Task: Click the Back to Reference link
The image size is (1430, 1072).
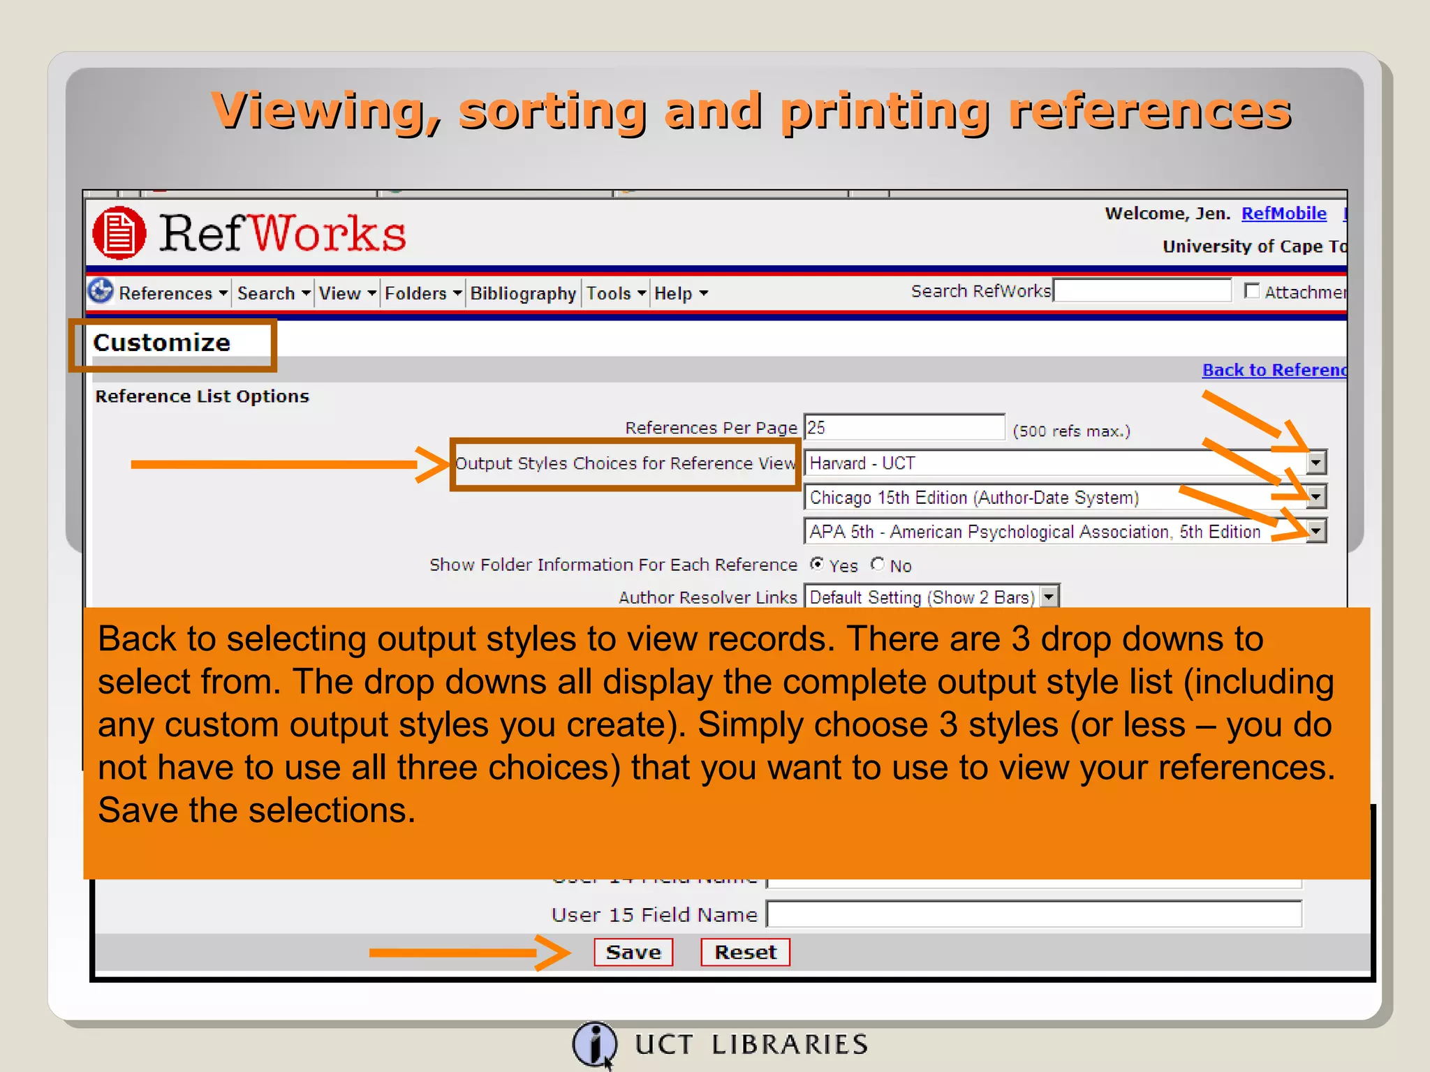Action: point(1274,370)
